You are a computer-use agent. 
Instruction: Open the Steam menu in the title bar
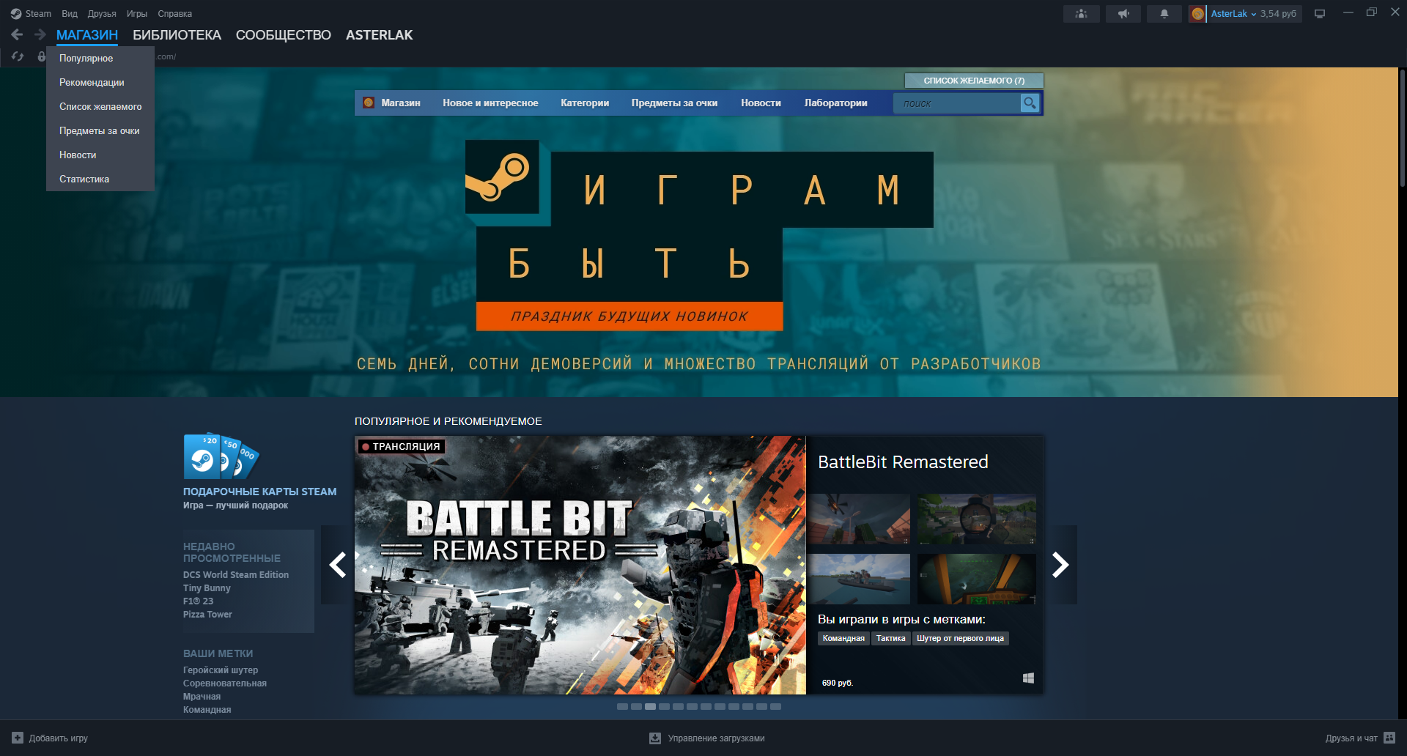[31, 14]
